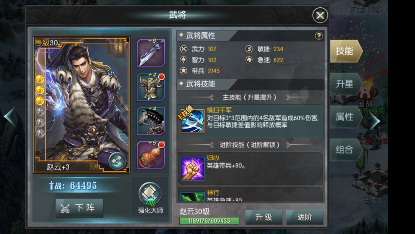Viewport: 415px width, 234px height.
Task: Tap the 归心 purple fist skill icon
Action: click(x=193, y=169)
